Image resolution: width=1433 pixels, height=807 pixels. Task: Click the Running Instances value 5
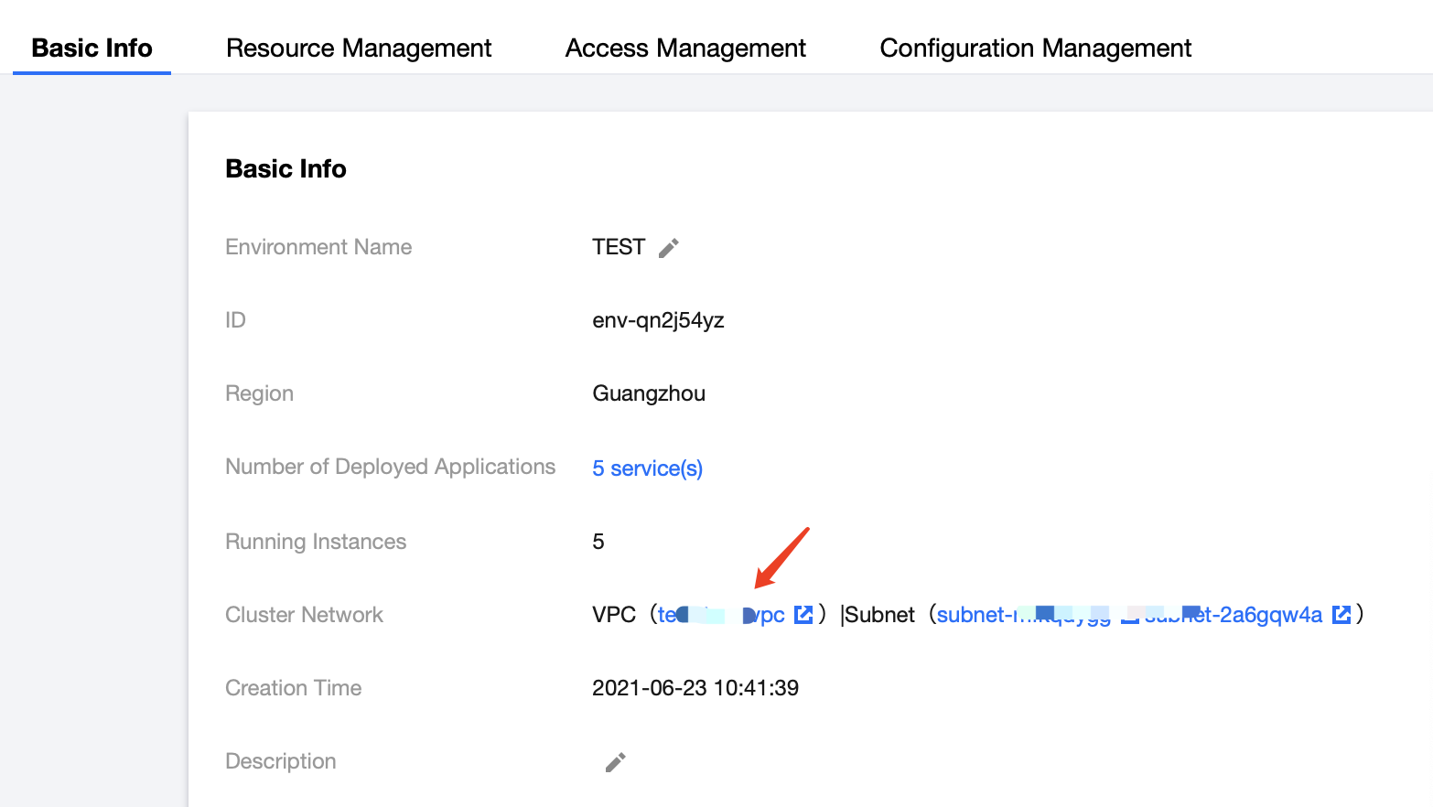(x=598, y=542)
